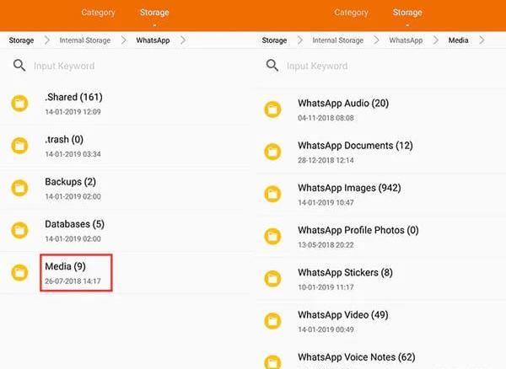Switch to Category tab in left pane

point(98,13)
